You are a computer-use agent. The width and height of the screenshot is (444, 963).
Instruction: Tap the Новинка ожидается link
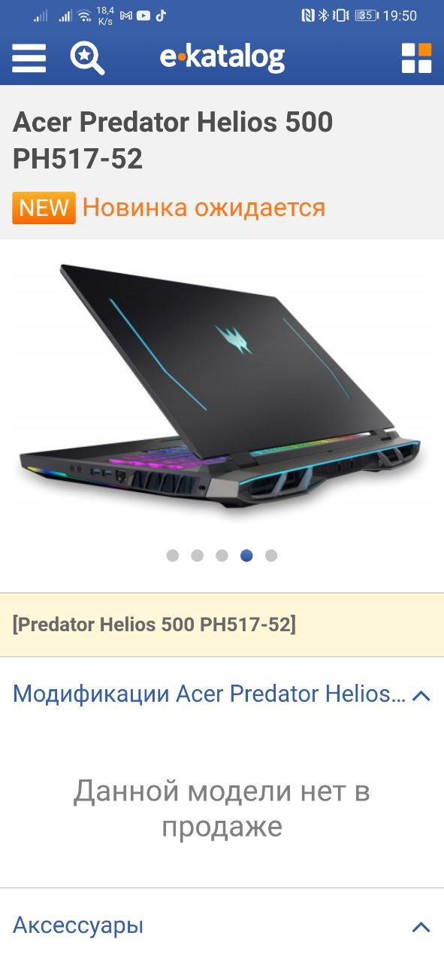[x=204, y=207]
